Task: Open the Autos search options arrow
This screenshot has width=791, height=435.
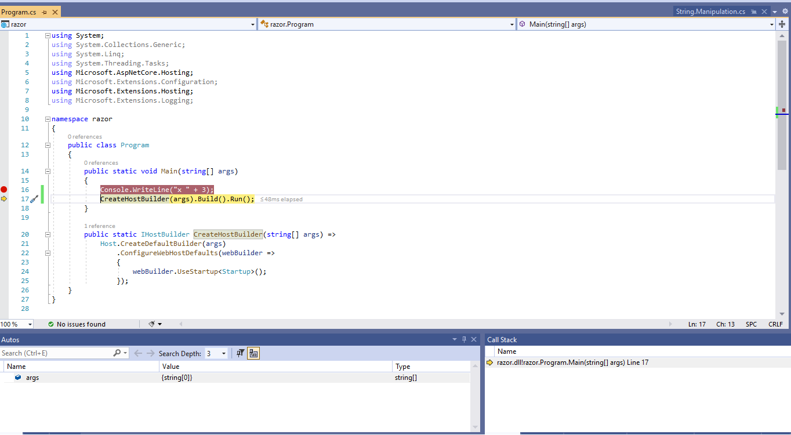Action: pyautogui.click(x=125, y=353)
